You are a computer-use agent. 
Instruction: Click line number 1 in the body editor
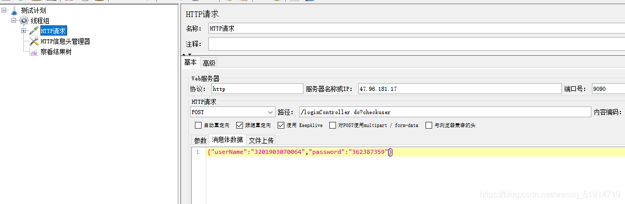(x=197, y=152)
